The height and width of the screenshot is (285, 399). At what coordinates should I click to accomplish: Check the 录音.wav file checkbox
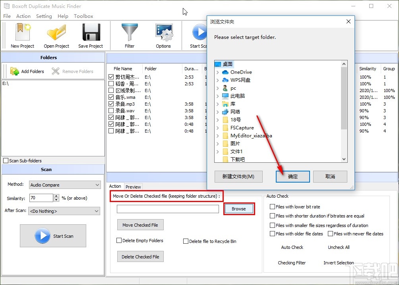point(111,111)
